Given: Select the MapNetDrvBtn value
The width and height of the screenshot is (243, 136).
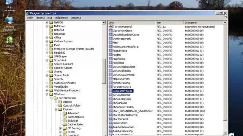Looking at the screenshot, I should [x=121, y=79].
